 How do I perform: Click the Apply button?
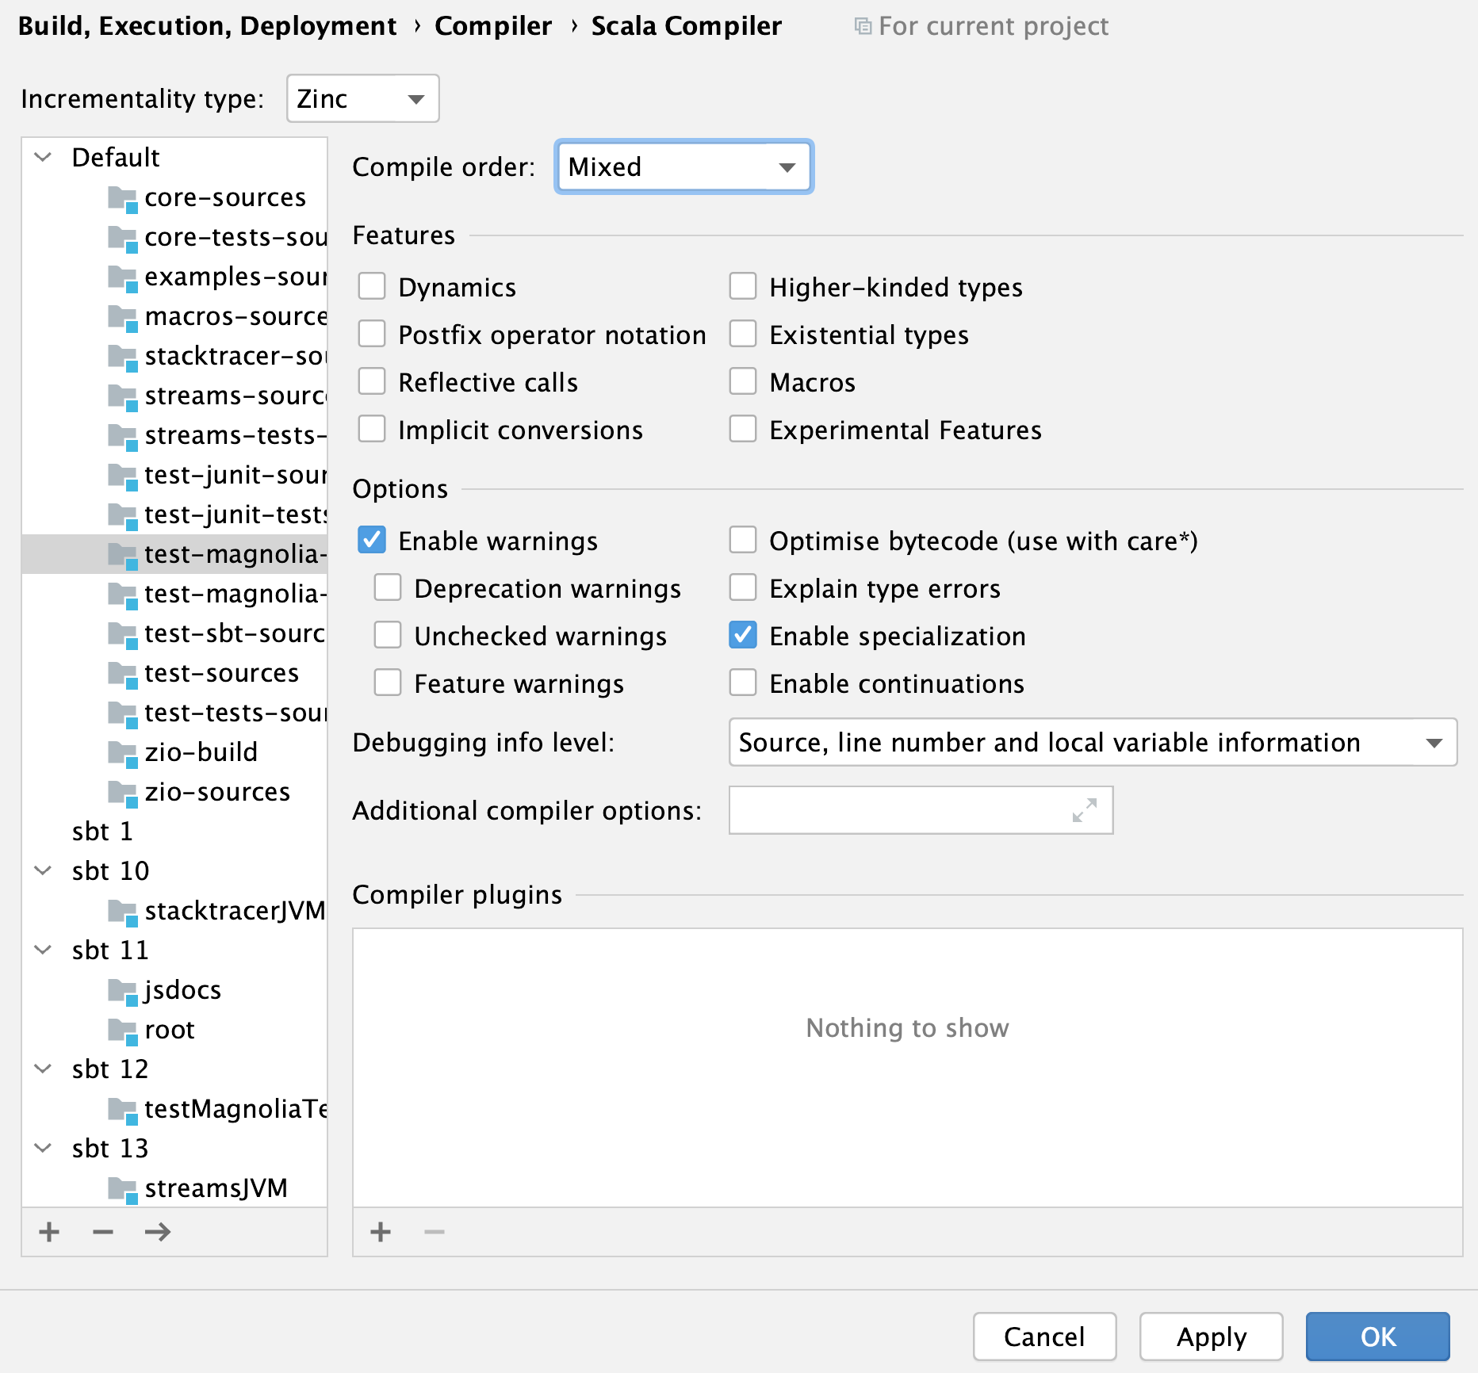pyautogui.click(x=1211, y=1337)
